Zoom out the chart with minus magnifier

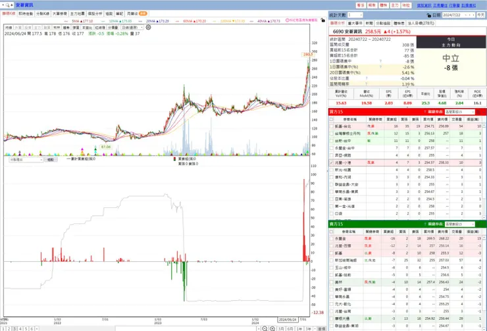coord(265,328)
